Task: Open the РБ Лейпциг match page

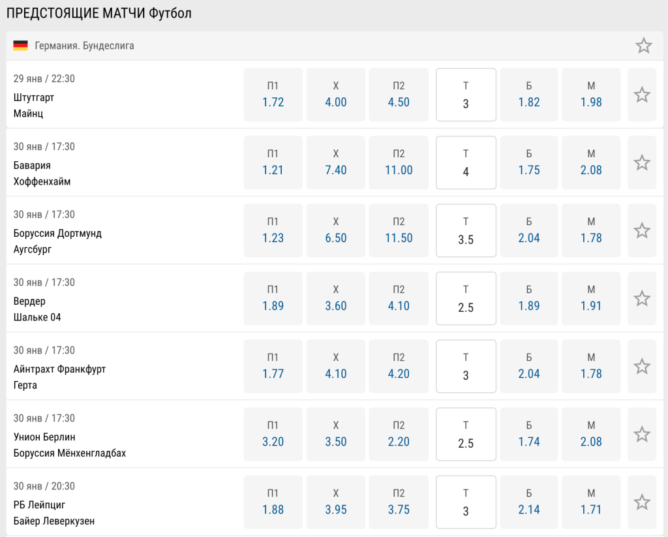Action: click(x=40, y=505)
